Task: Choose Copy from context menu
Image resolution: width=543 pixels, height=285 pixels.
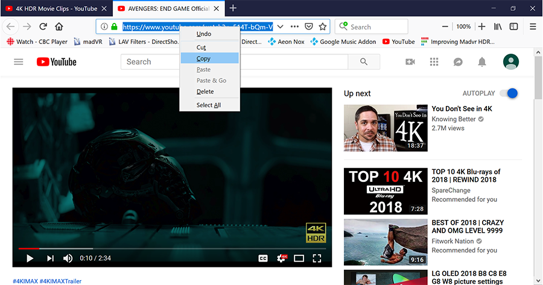Action: tap(209, 58)
